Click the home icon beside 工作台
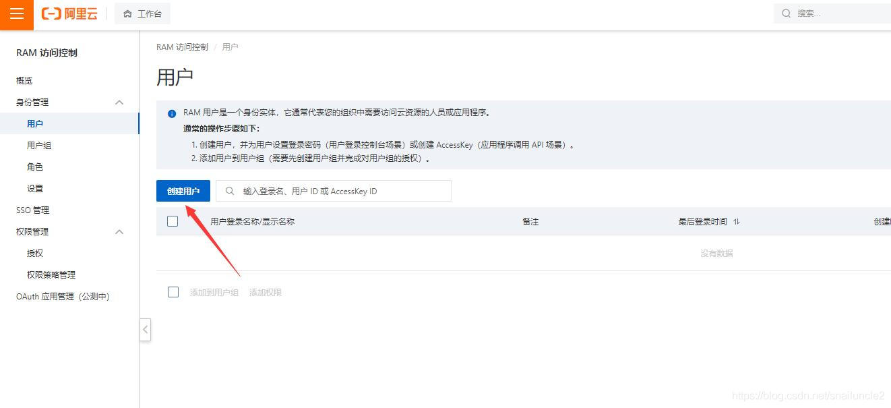The image size is (891, 408). point(127,14)
